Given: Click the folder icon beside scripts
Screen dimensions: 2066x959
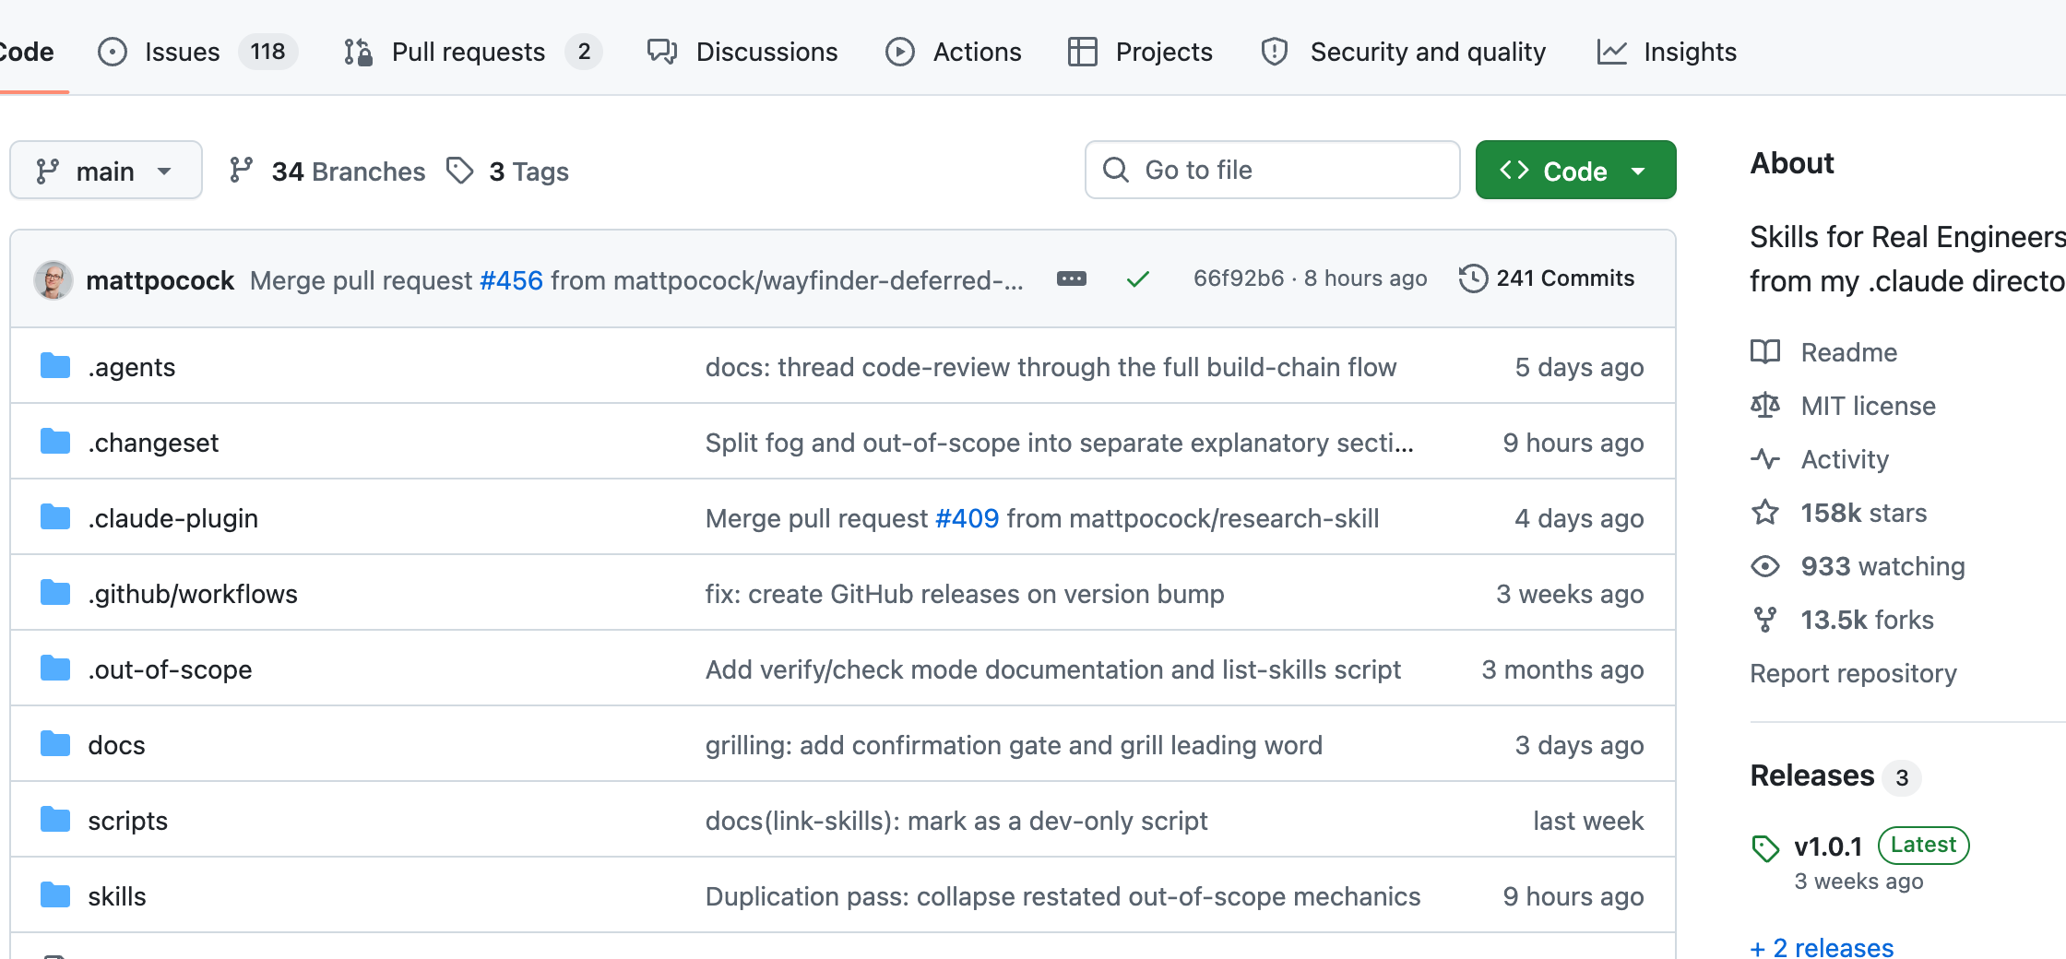Looking at the screenshot, I should [55, 820].
